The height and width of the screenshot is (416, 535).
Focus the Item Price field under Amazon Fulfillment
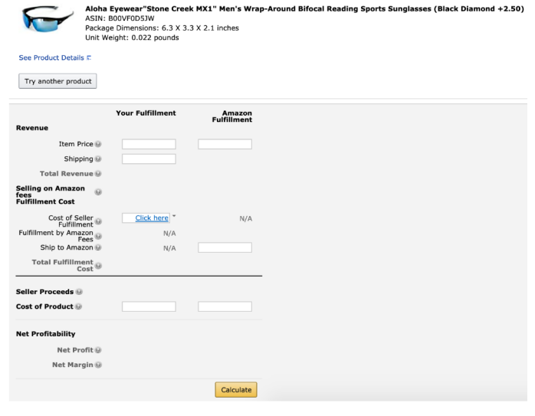pyautogui.click(x=225, y=144)
